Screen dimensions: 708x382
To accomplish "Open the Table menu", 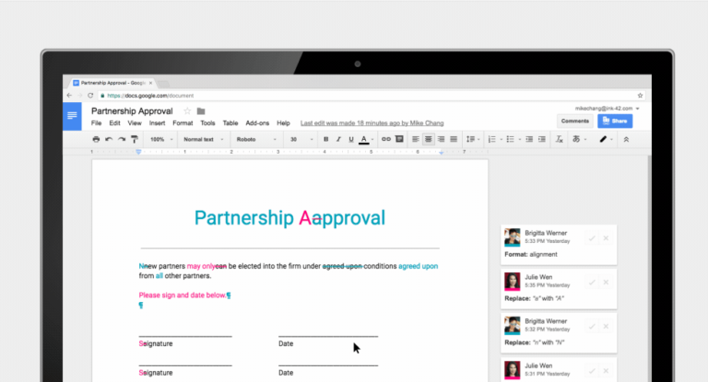I will [x=230, y=123].
